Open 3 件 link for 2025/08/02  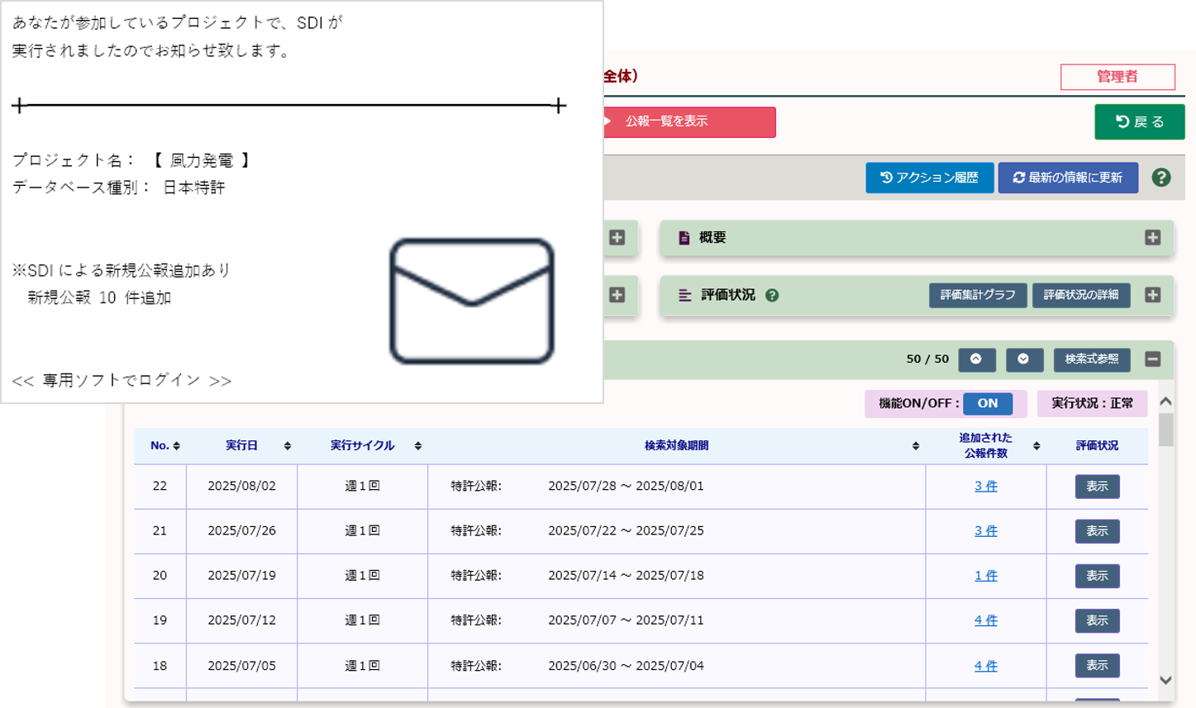(986, 486)
